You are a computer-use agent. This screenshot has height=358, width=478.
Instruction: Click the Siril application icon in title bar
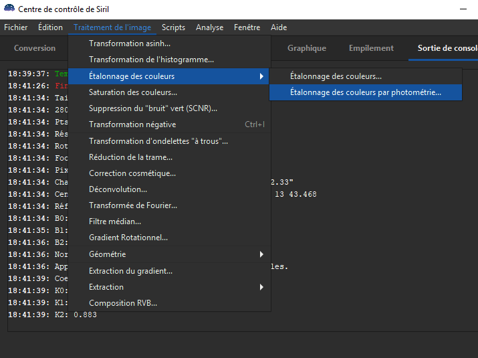[9, 9]
